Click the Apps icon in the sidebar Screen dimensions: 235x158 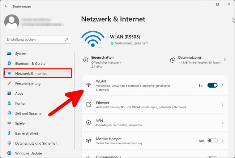(9, 93)
